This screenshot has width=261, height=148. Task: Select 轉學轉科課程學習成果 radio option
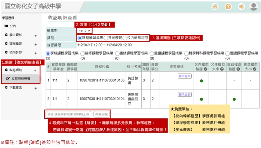click(186, 53)
